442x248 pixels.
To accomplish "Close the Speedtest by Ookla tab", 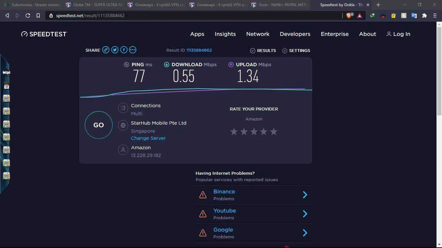I will 368,5.
